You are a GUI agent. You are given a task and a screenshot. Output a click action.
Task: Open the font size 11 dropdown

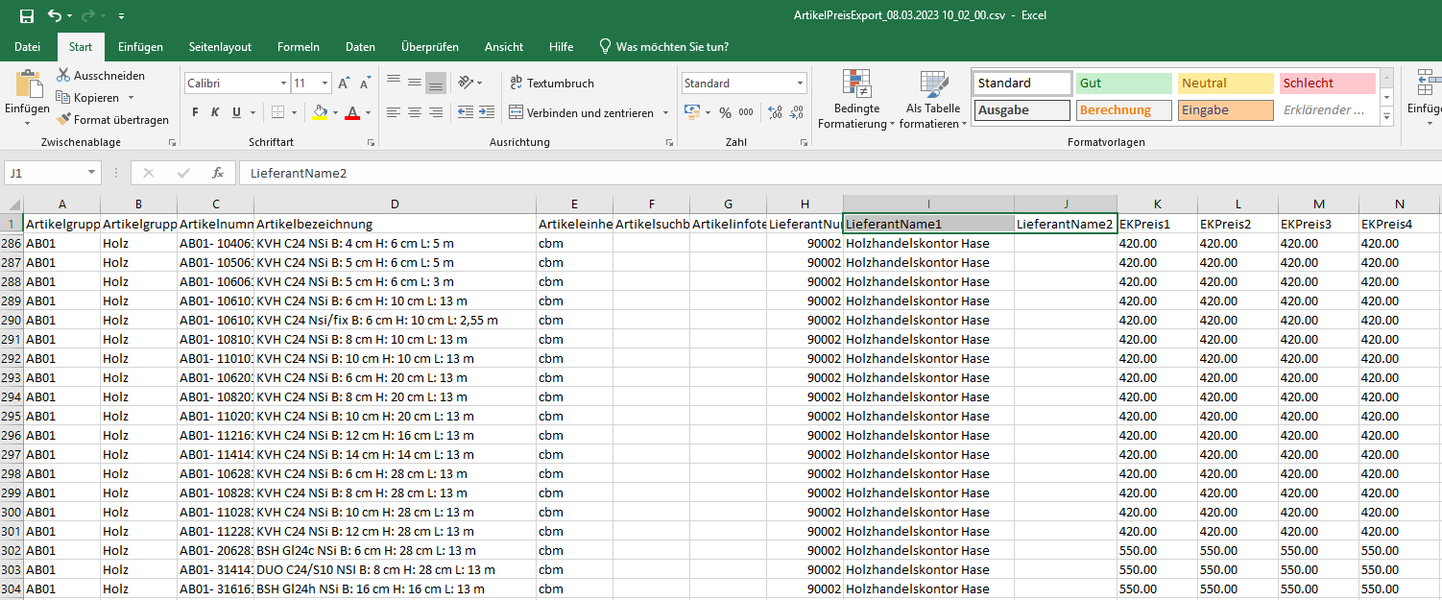(x=325, y=84)
